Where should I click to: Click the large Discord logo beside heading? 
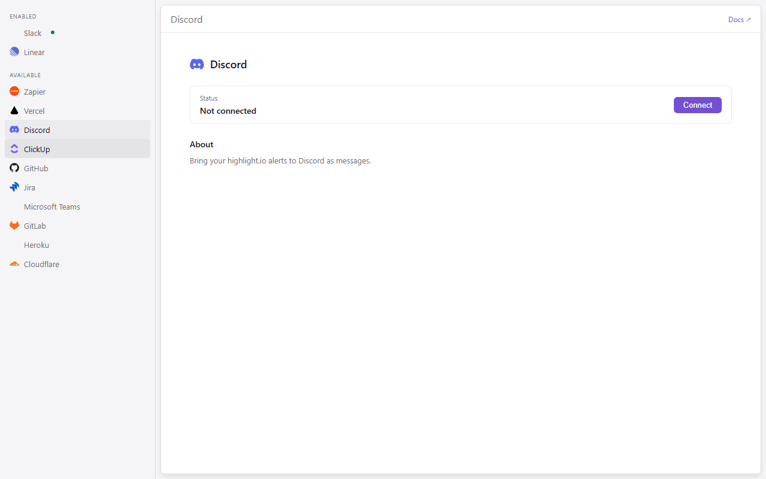coord(197,65)
